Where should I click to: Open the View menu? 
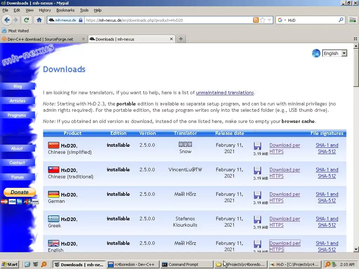pos(29,10)
